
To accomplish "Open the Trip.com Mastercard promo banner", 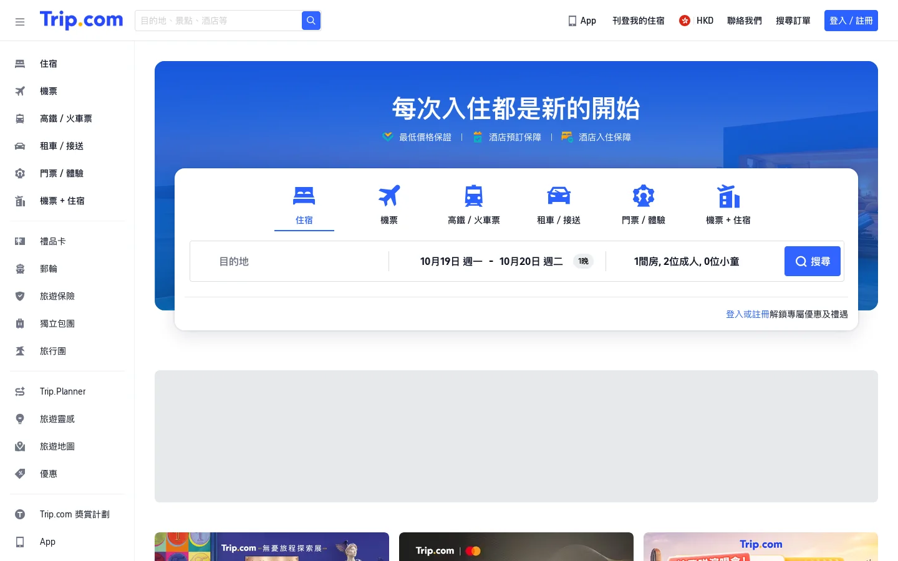I will point(516,547).
